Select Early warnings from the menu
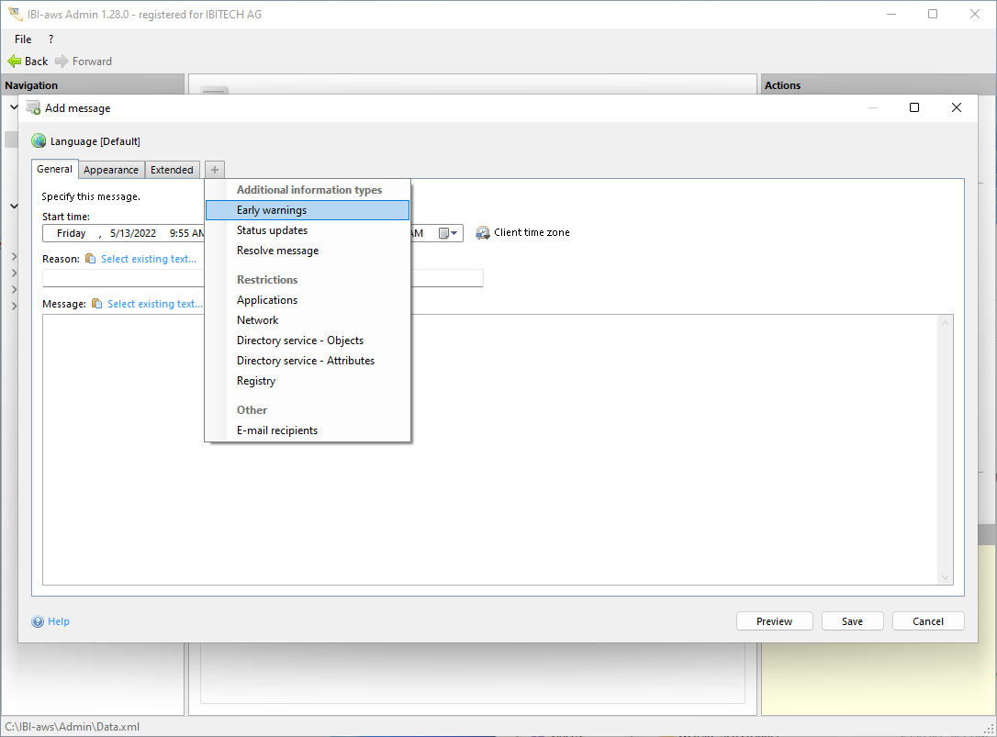Image resolution: width=997 pixels, height=737 pixels. coord(272,210)
